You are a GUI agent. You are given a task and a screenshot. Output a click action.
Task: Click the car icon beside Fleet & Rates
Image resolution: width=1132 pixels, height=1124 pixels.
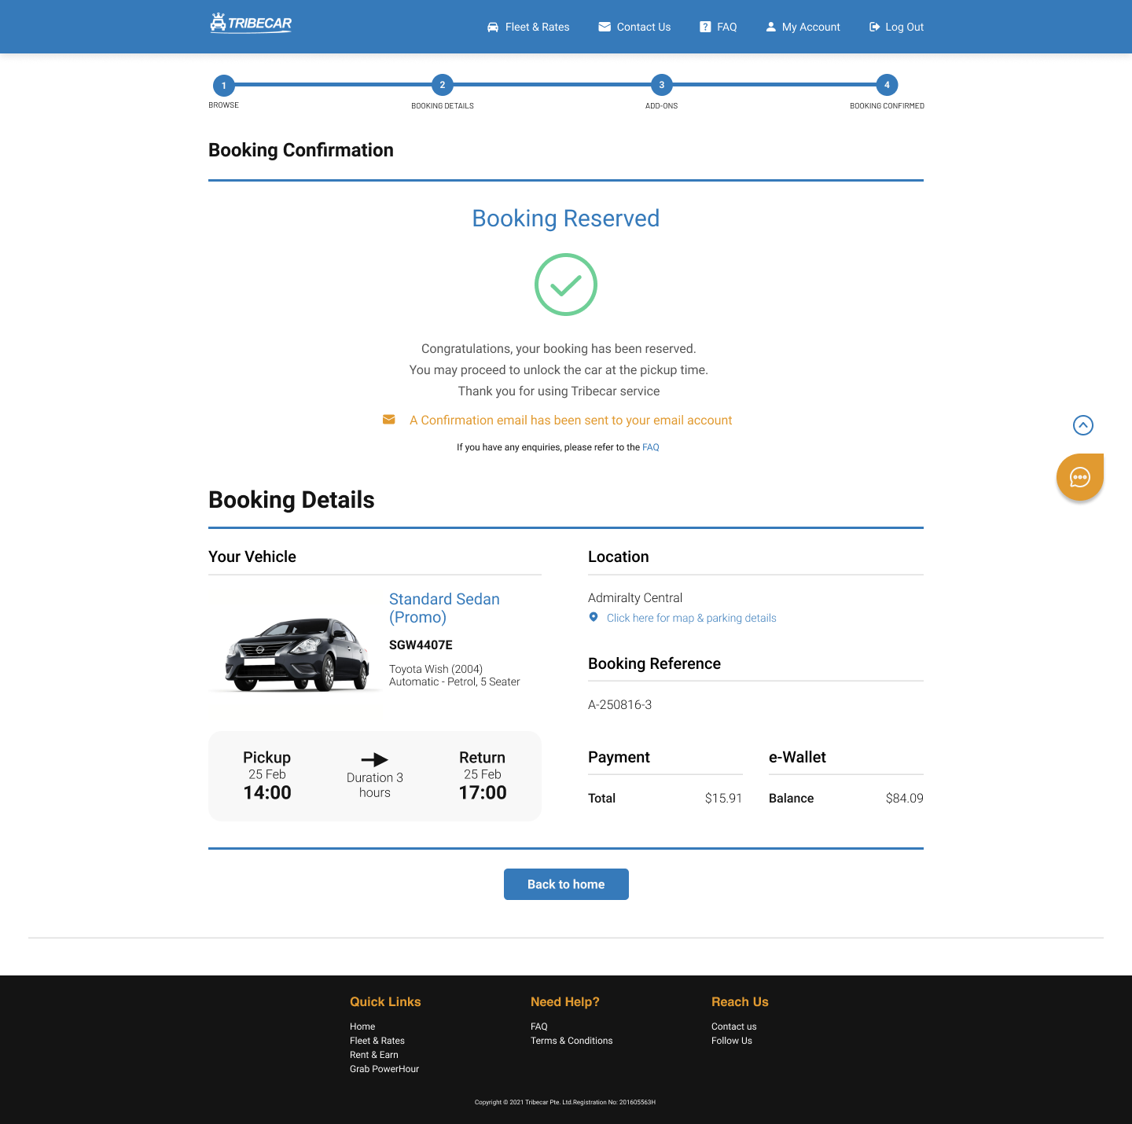pyautogui.click(x=493, y=27)
